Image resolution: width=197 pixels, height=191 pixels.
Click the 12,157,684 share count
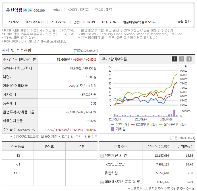coord(162,156)
